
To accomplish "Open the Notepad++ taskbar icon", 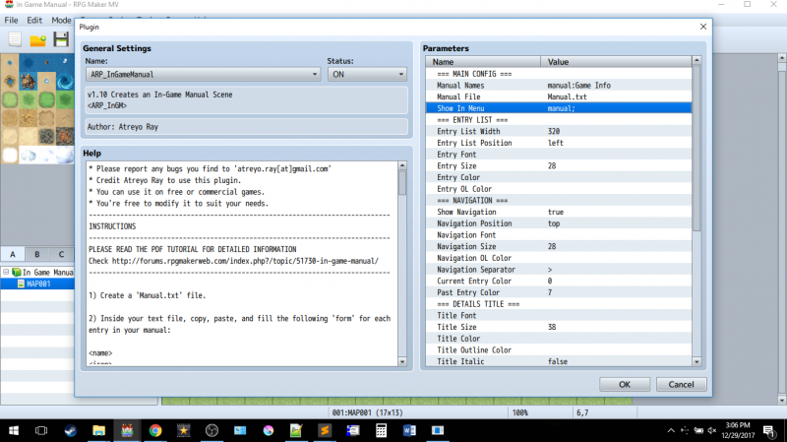I will click(x=296, y=430).
